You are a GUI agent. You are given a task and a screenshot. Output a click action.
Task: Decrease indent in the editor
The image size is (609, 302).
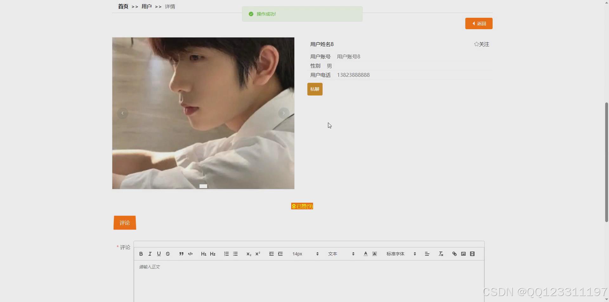271,254
